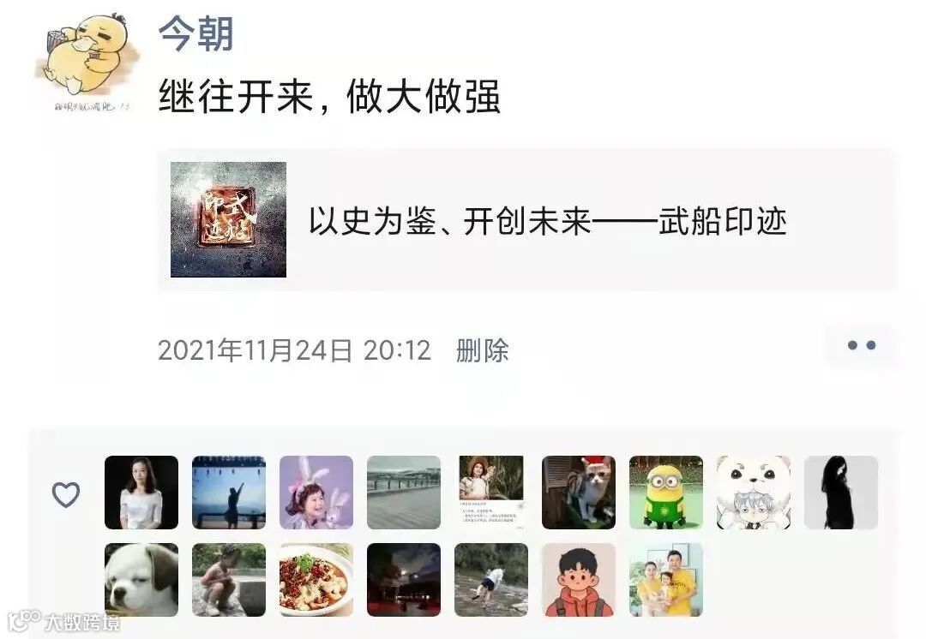
Task: Click the 武船印迹 article thumbnail image
Action: [228, 219]
